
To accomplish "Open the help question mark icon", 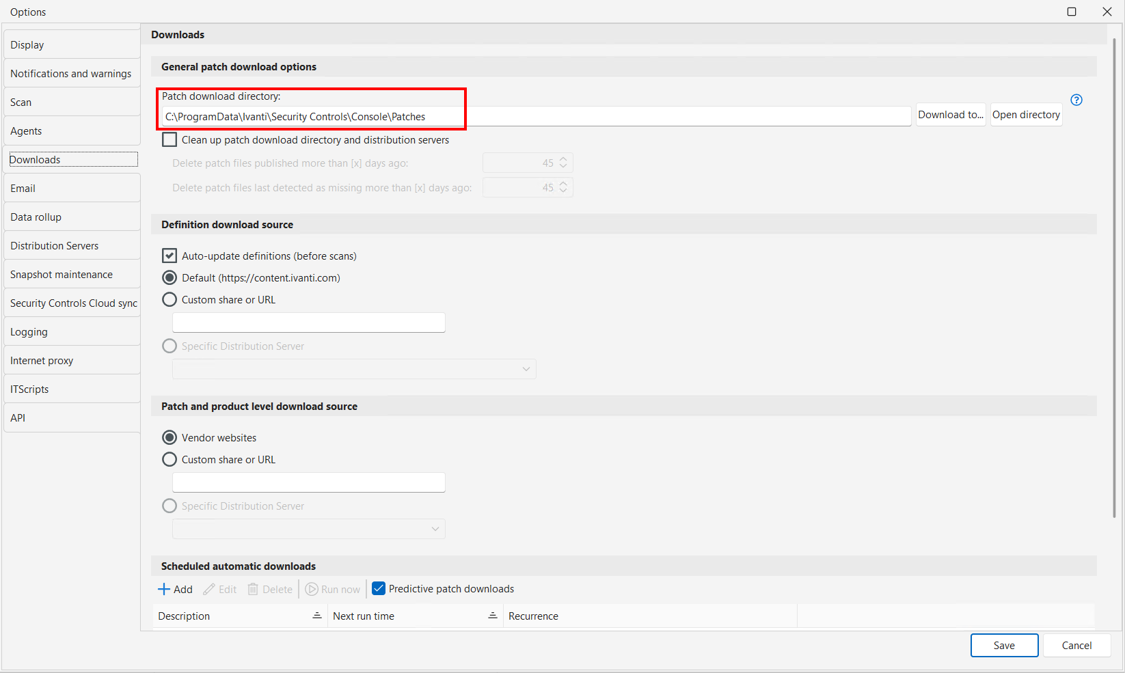I will pyautogui.click(x=1076, y=100).
